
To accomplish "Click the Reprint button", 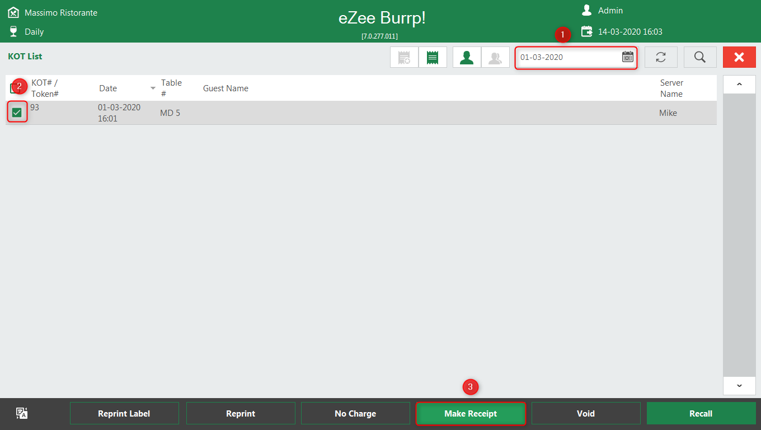I will click(x=241, y=413).
